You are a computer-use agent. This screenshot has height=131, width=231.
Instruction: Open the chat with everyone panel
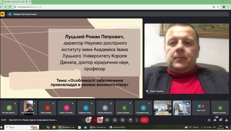pos(221,120)
